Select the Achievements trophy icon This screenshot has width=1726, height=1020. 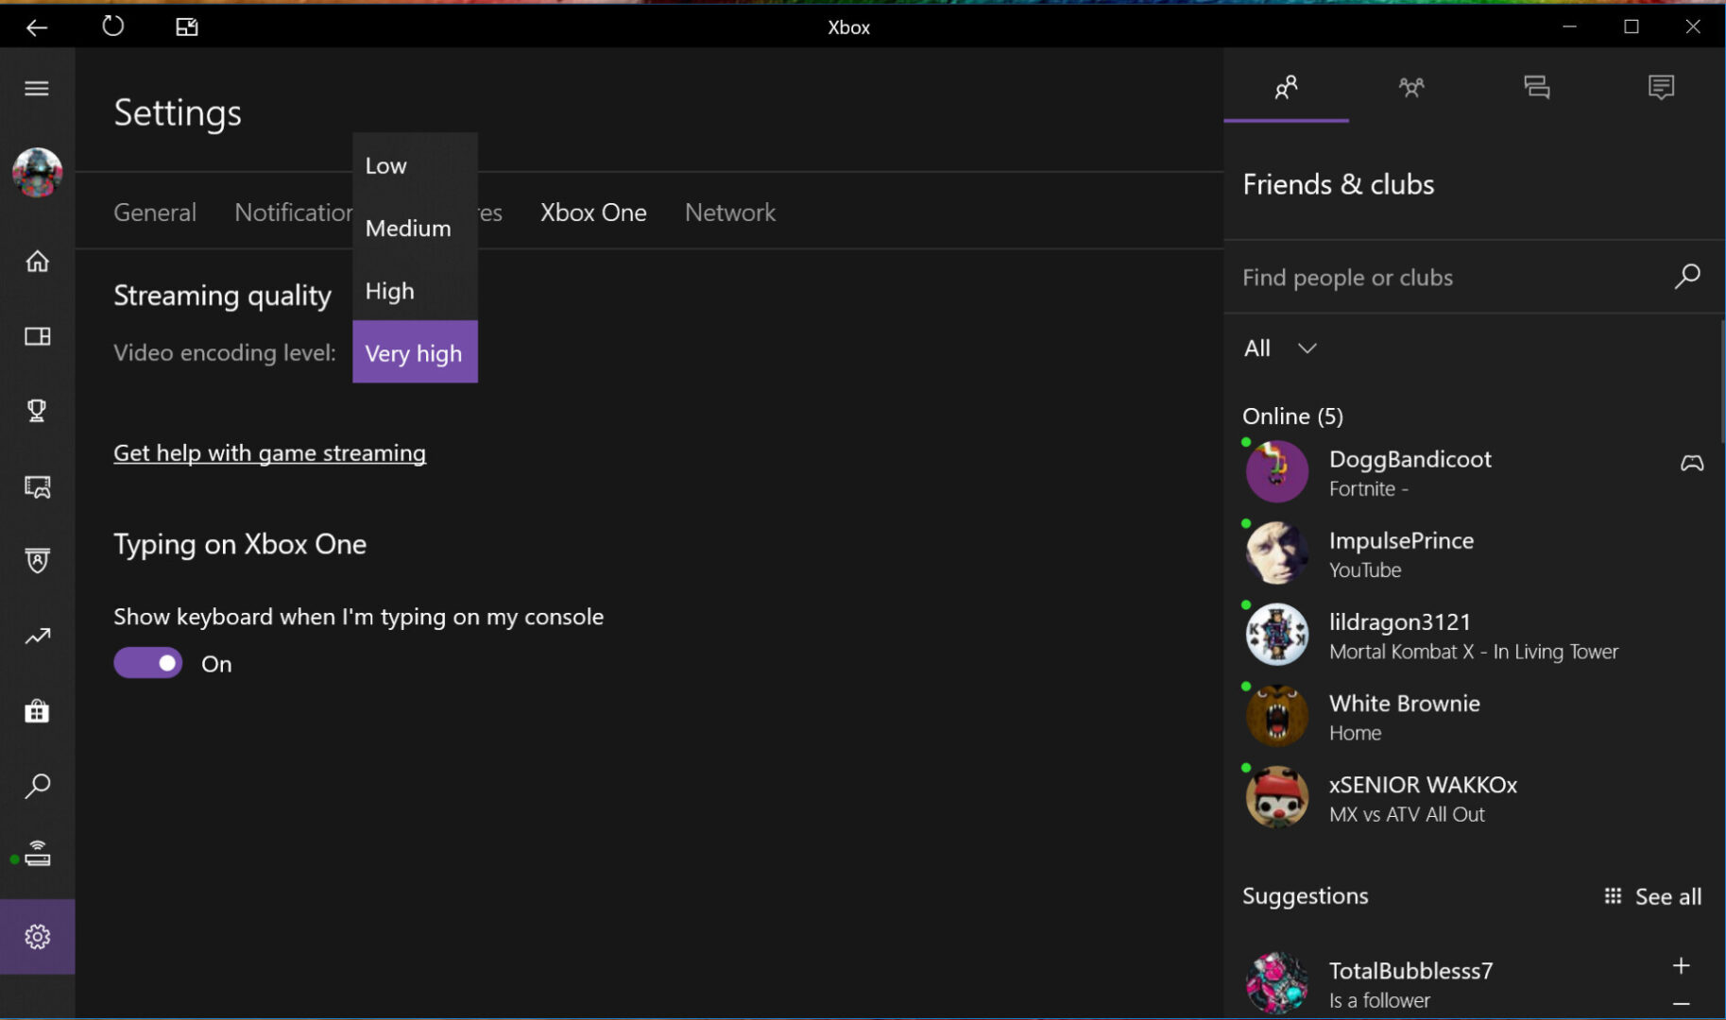click(37, 411)
